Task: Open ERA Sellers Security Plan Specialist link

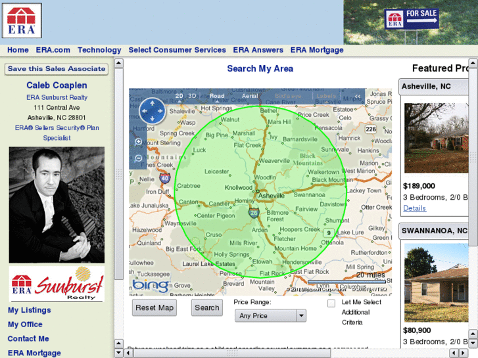Action: [x=57, y=133]
